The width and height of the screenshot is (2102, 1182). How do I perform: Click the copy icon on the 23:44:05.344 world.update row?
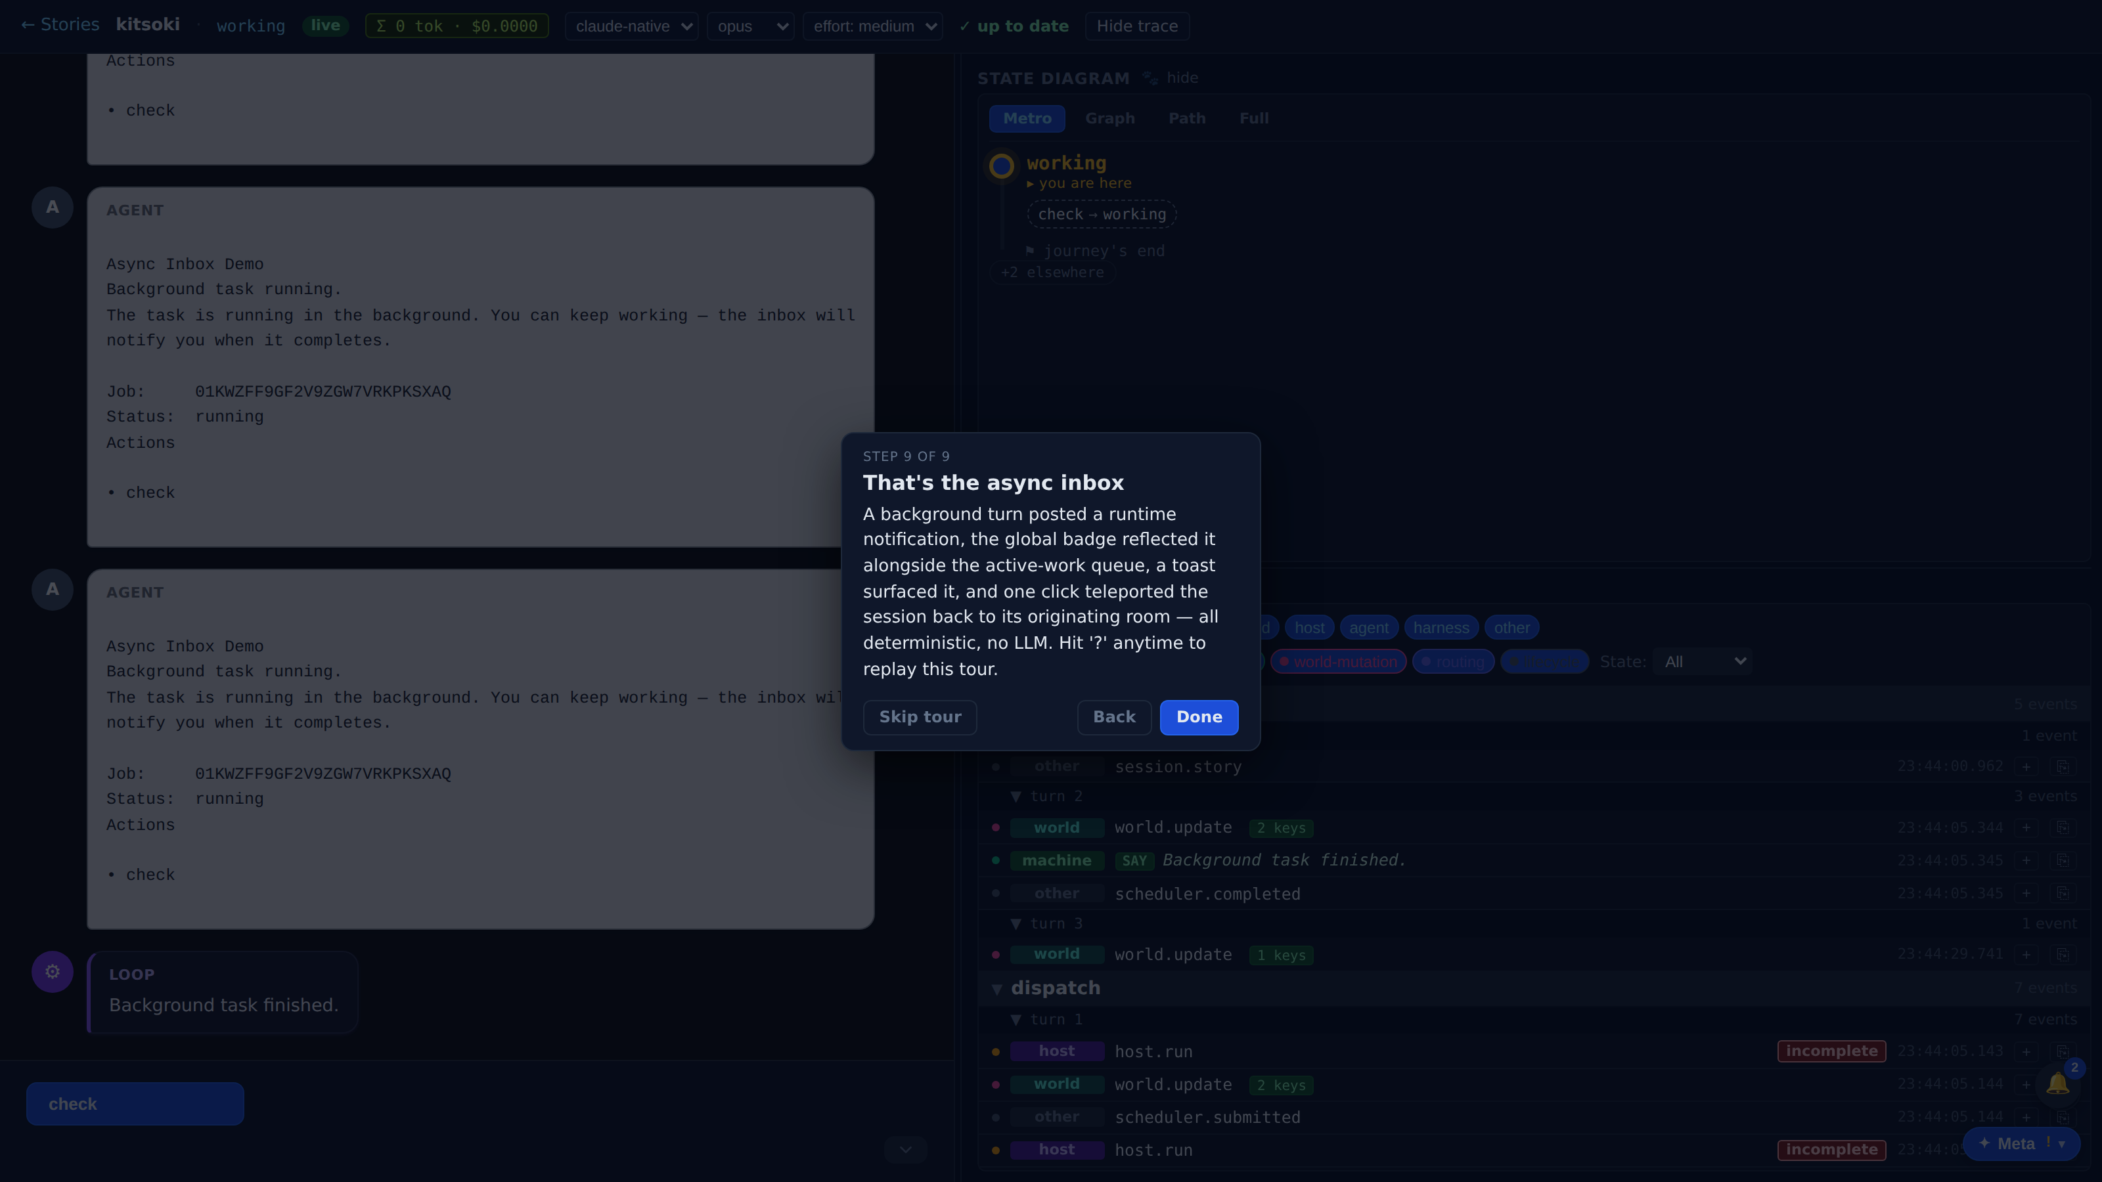click(x=2062, y=828)
